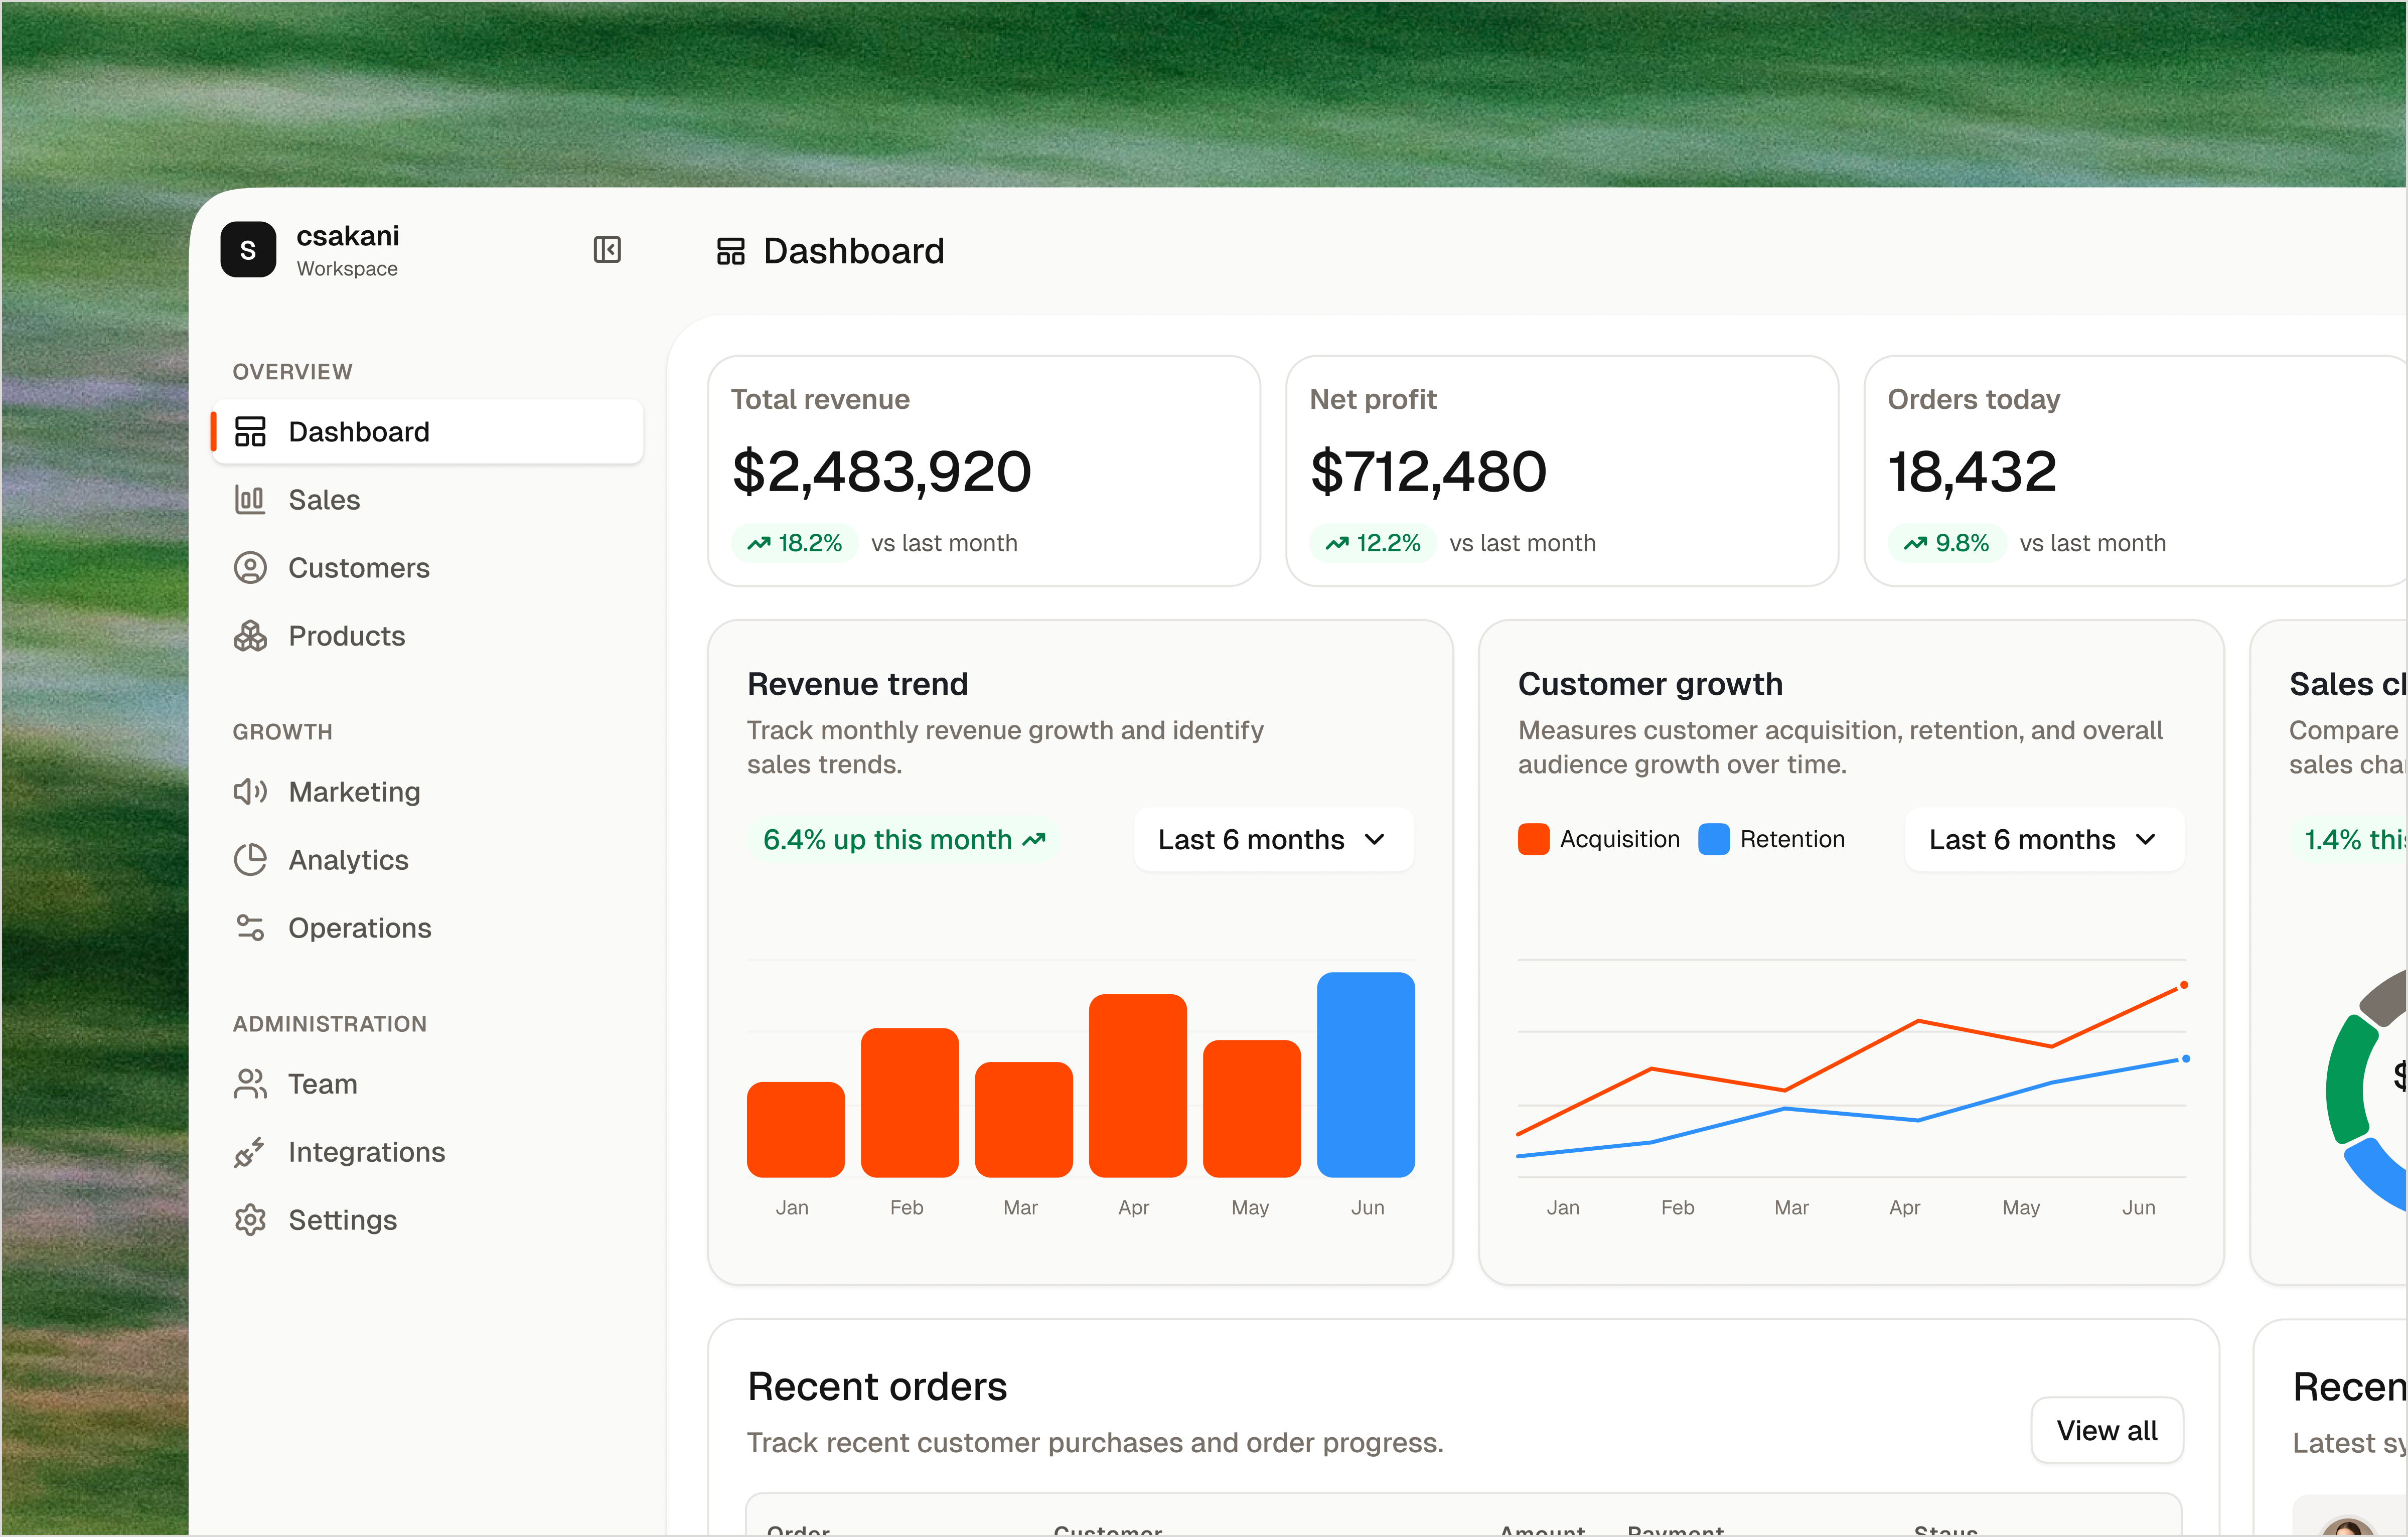Viewport: 2408px width, 1537px height.
Task: Click the Analytics pie chart icon
Action: 250,860
